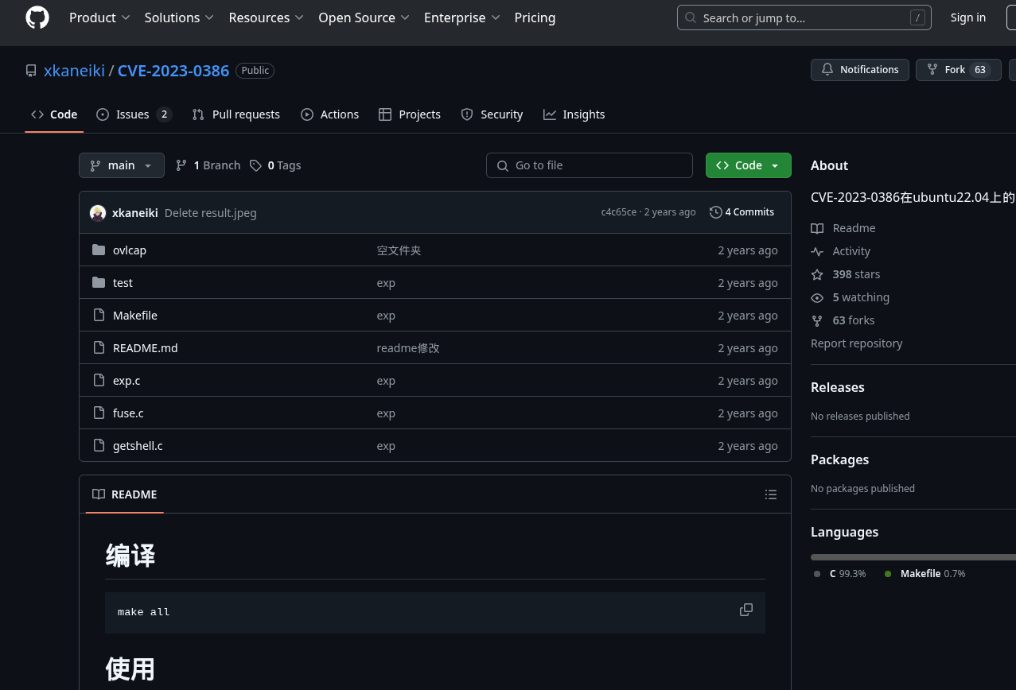The width and height of the screenshot is (1016, 690).
Task: Open the ovlcap folder name
Action: [130, 250]
